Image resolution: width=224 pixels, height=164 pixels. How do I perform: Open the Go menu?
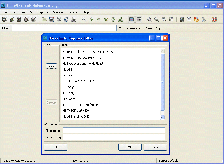click(x=32, y=12)
